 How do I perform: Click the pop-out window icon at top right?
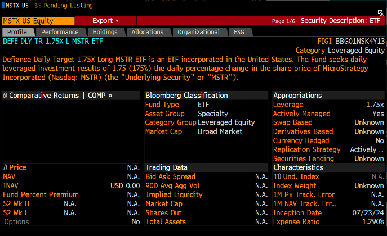click(x=381, y=12)
